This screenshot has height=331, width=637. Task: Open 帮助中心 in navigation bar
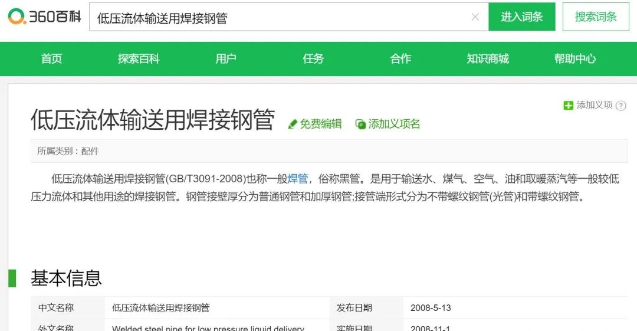pos(575,58)
